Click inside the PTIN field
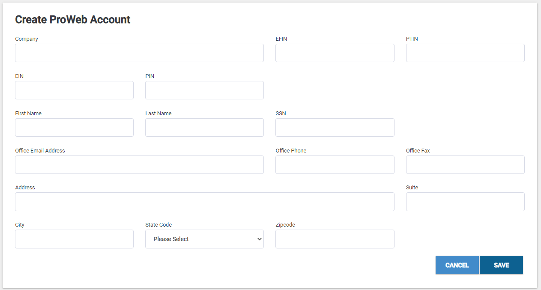 point(465,53)
